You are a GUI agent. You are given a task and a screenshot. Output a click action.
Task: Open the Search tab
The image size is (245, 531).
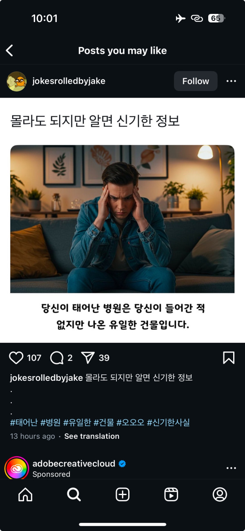(x=74, y=495)
